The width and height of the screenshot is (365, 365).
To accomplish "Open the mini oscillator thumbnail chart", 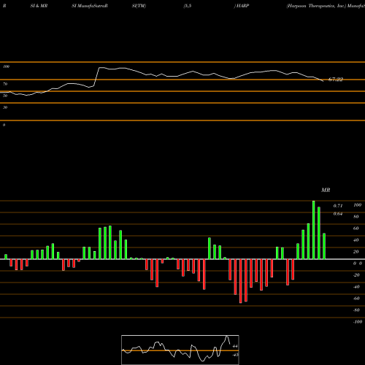I will pyautogui.click(x=180, y=350).
